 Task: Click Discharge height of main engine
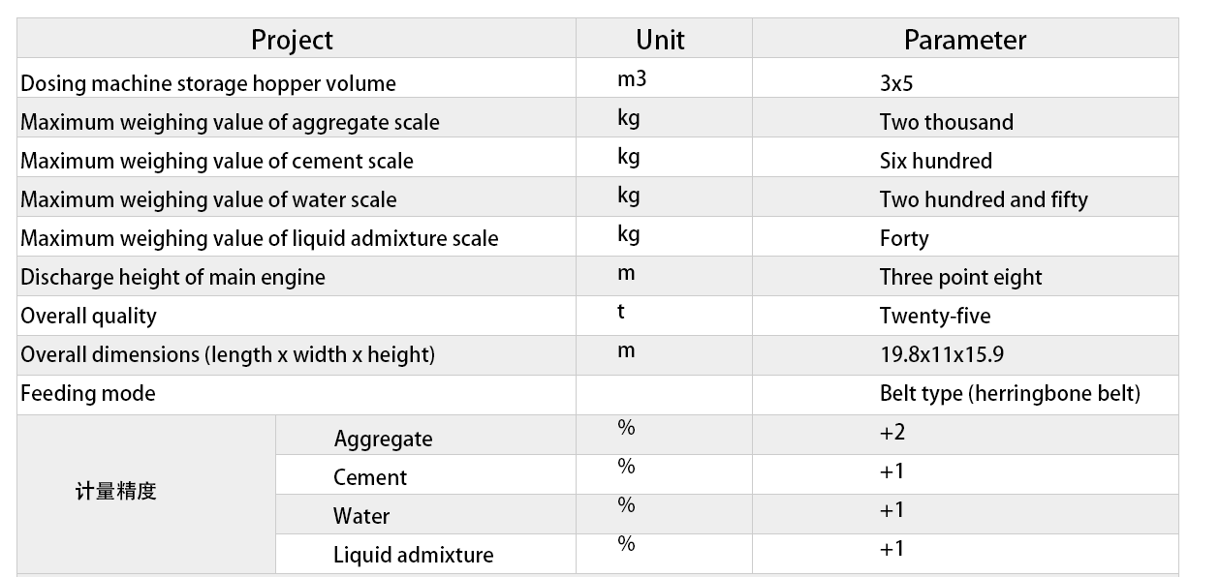click(172, 277)
